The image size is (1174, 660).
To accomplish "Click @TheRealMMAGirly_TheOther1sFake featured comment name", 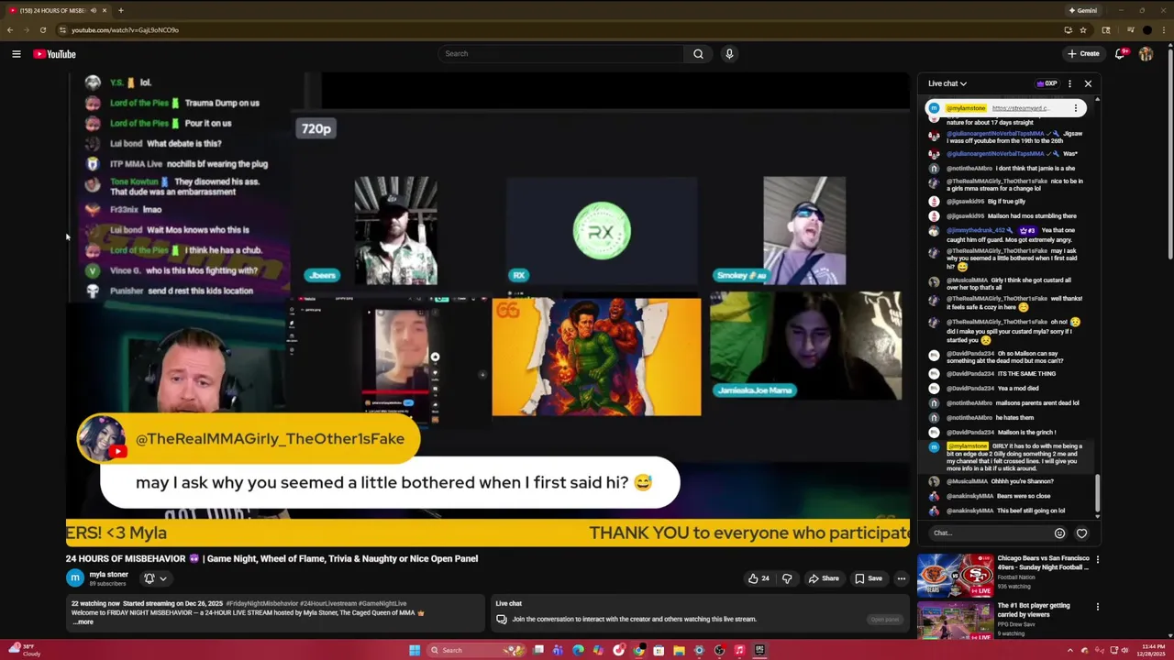I will pos(270,439).
